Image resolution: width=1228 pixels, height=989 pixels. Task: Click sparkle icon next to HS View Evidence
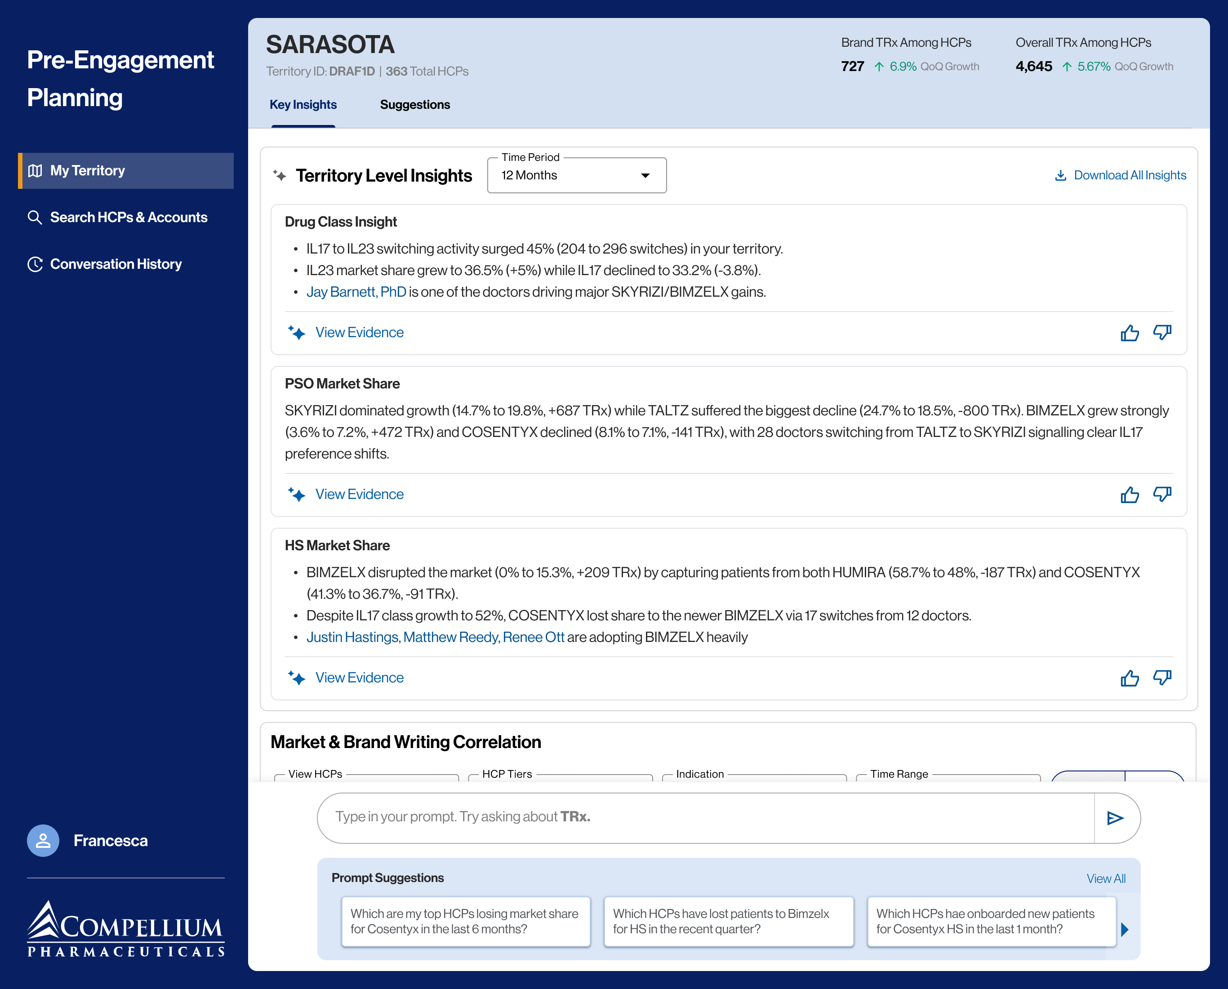[x=296, y=678]
